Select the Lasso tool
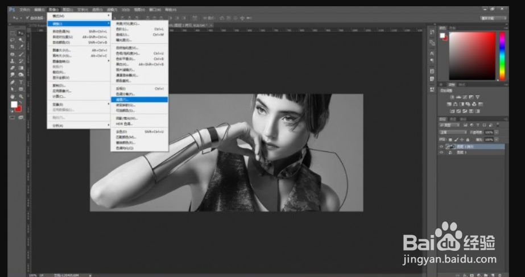The height and width of the screenshot is (277, 525). point(13,40)
